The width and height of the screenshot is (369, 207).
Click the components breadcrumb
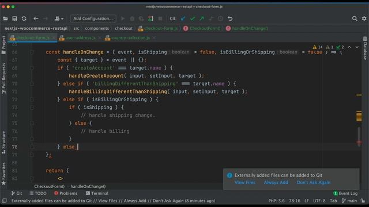click(97, 28)
